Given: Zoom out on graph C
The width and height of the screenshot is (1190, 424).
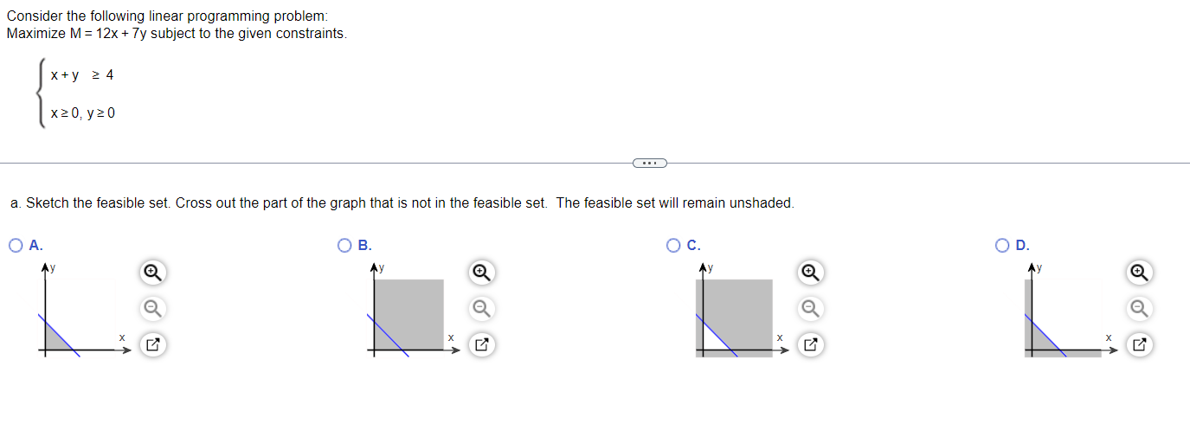Looking at the screenshot, I should pyautogui.click(x=810, y=308).
